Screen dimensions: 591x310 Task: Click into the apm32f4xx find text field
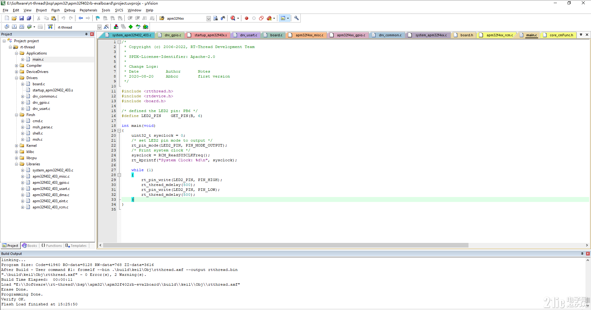pyautogui.click(x=186, y=18)
